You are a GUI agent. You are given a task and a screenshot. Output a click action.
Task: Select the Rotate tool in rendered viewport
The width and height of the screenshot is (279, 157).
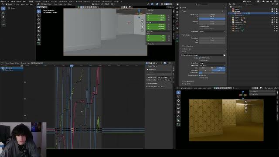[x=178, y=104]
